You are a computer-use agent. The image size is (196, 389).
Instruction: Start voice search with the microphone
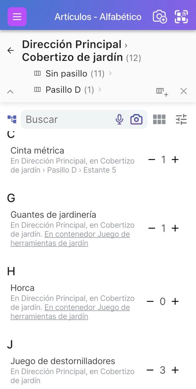(x=120, y=119)
